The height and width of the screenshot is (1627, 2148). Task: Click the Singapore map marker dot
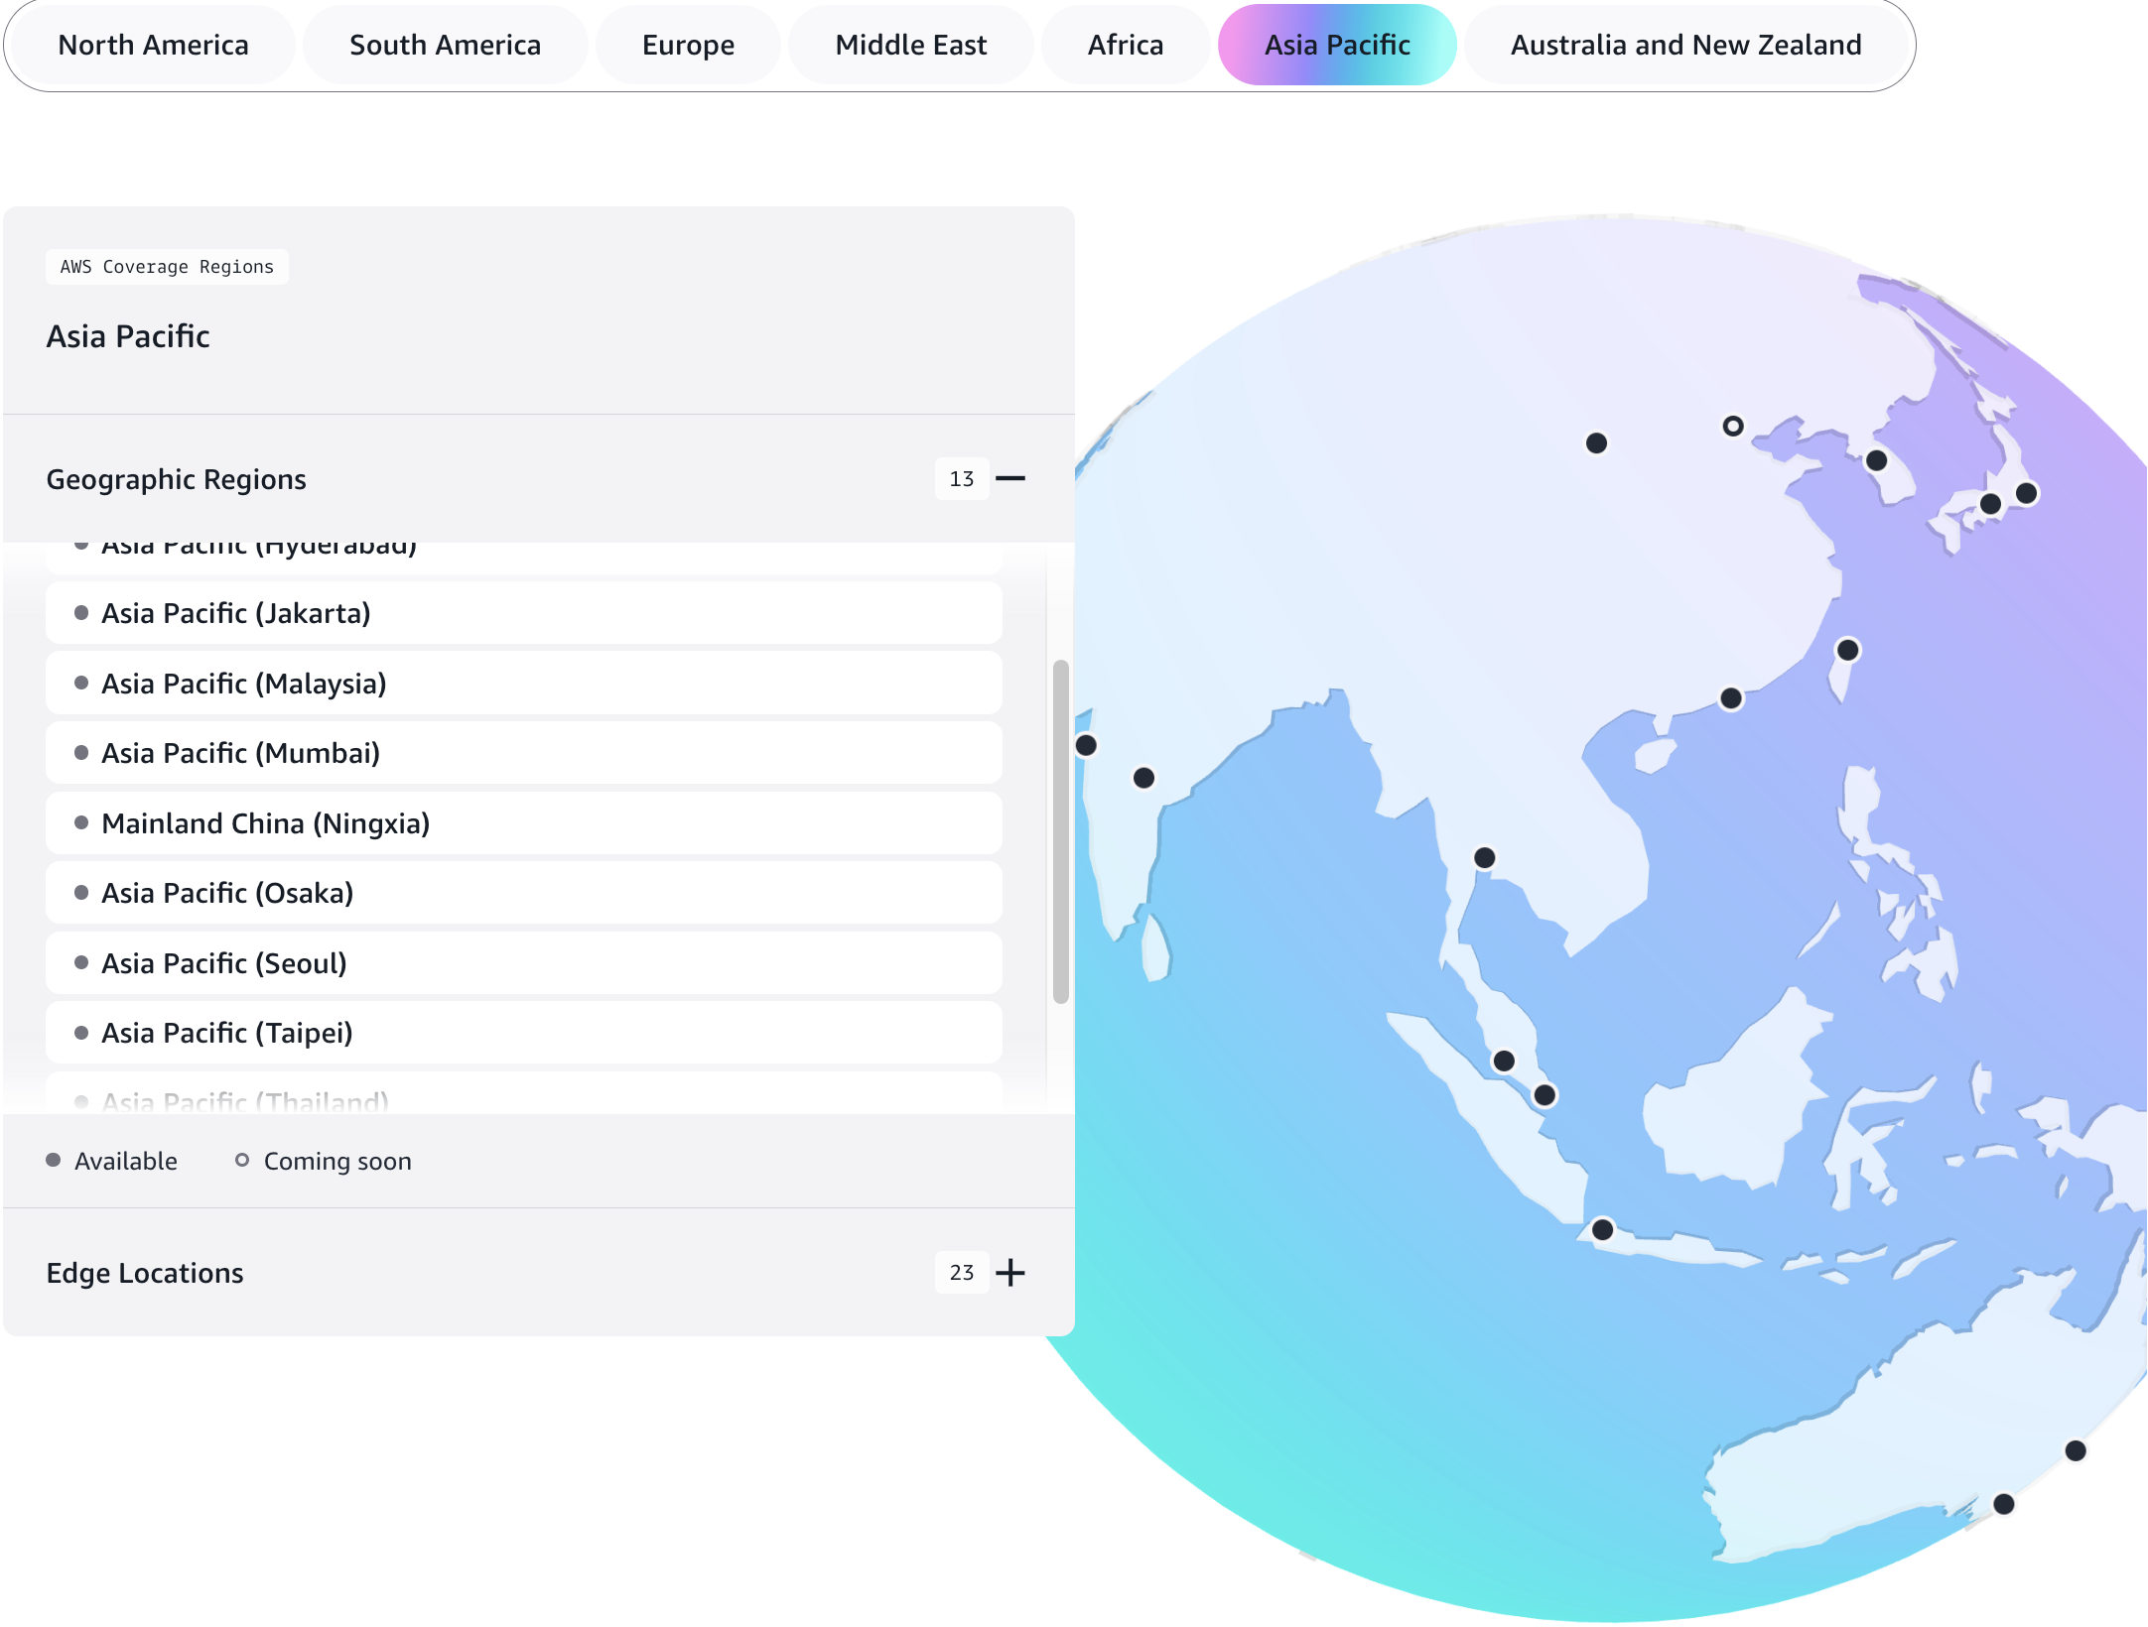[x=1544, y=1095]
